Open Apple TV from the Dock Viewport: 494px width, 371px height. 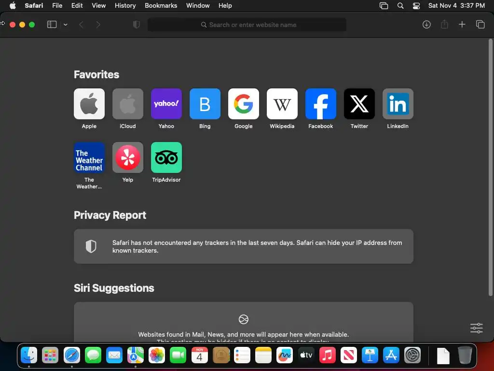(306, 355)
